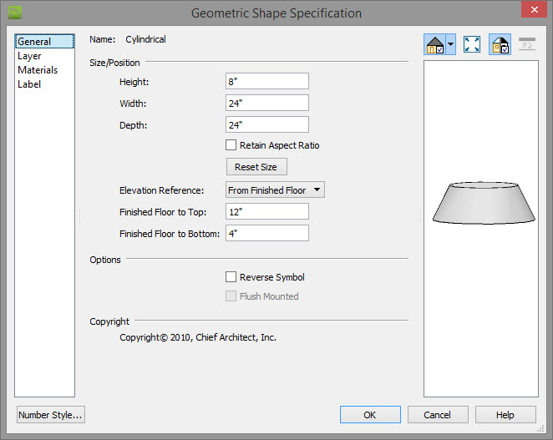This screenshot has height=440, width=553.
Task: Open the Label panel
Action: [29, 84]
